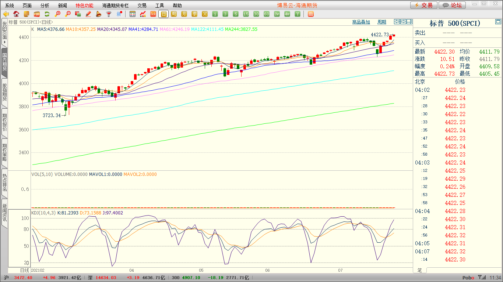Image resolution: width=503 pixels, height=282 pixels.
Task: Click the back arrow toolbar icon
Action: pos(6,14)
